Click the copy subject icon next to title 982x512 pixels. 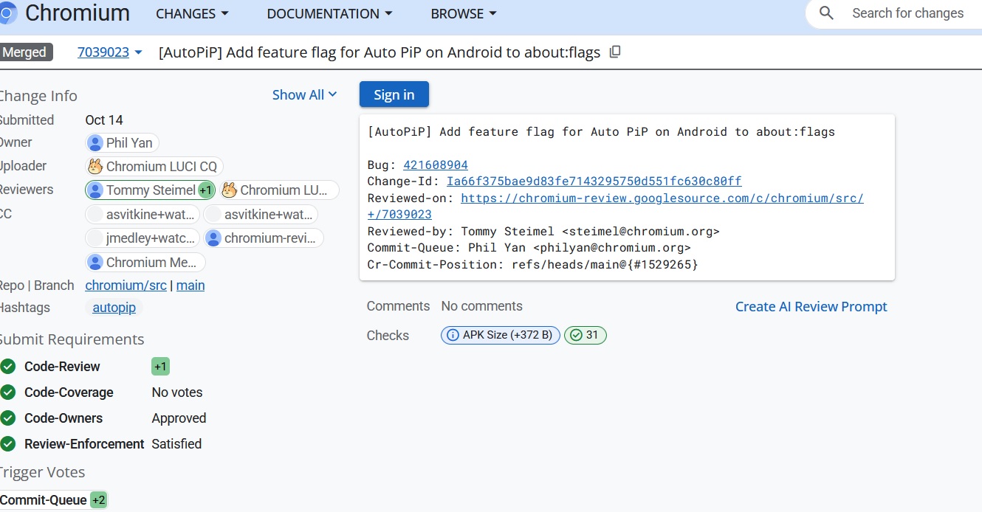[x=615, y=52]
